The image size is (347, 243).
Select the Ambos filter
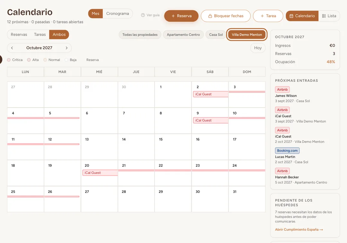point(59,34)
